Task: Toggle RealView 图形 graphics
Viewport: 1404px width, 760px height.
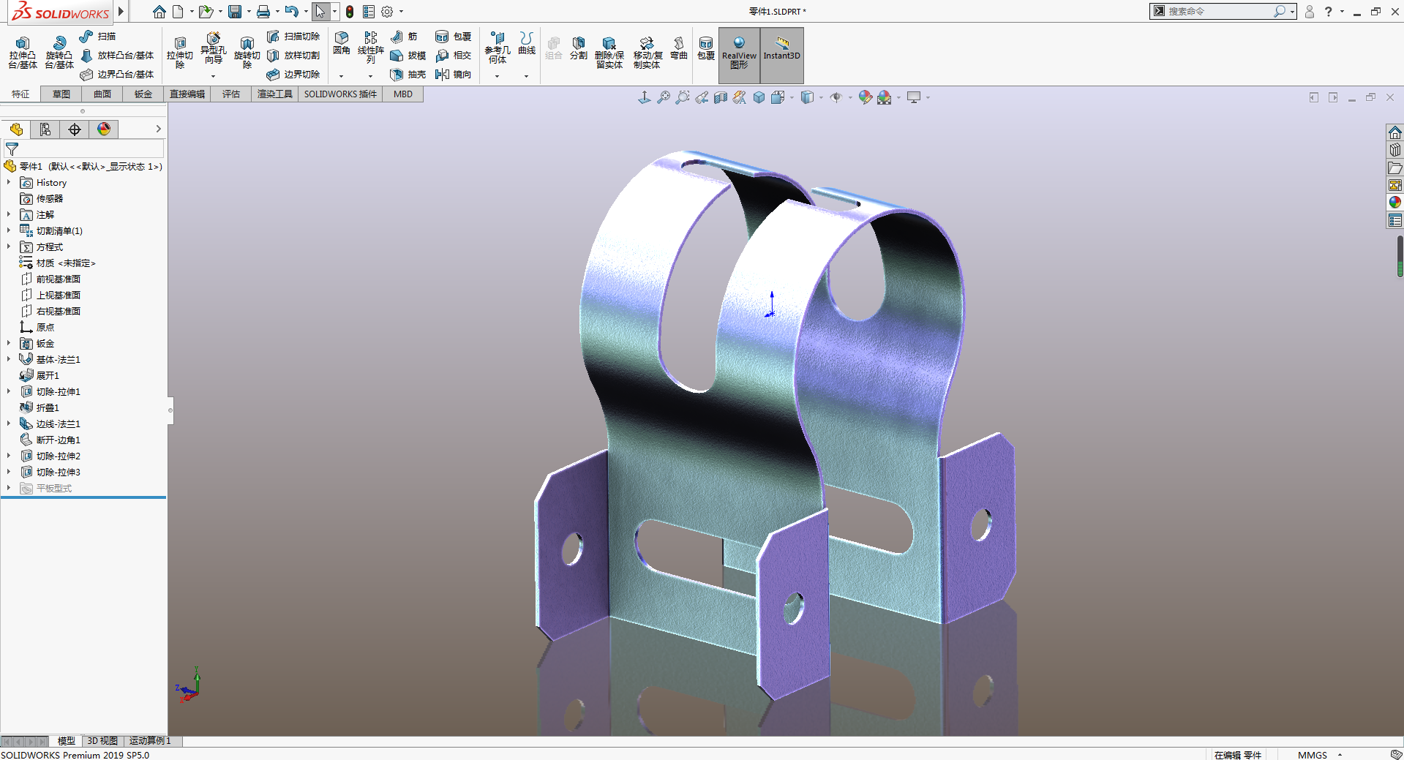Action: [x=739, y=56]
